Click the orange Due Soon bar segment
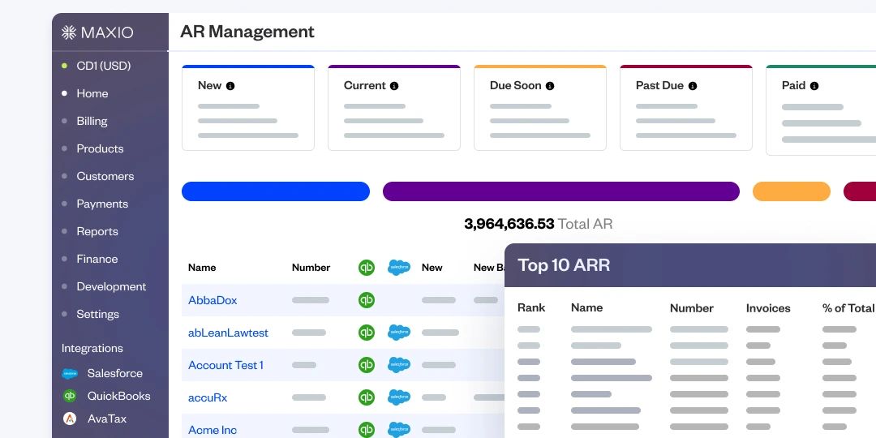Screen dimensions: 876x438 (791, 191)
